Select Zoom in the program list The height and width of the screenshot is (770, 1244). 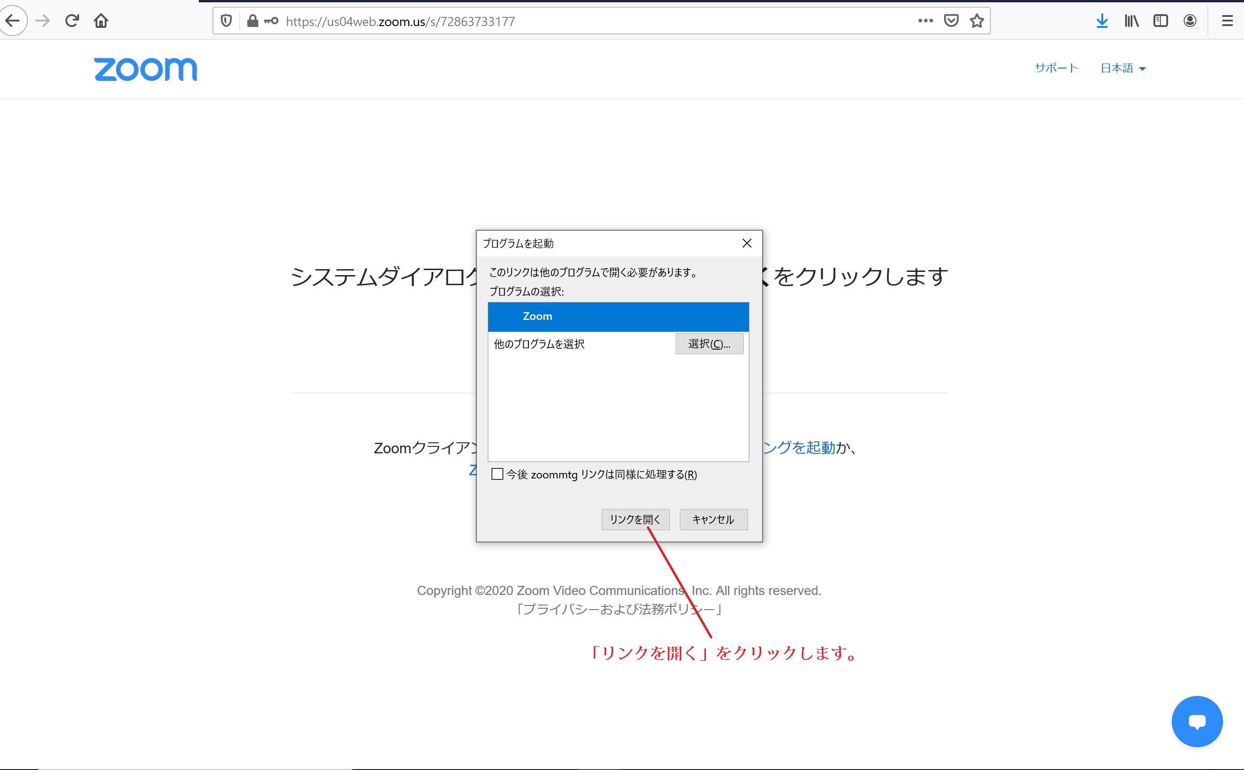click(x=619, y=316)
